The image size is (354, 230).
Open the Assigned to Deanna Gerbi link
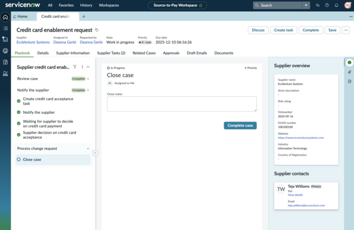coord(65,42)
